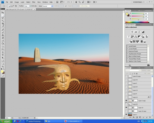Click the Windows Start button
The image size is (154, 123).
tap(6, 121)
